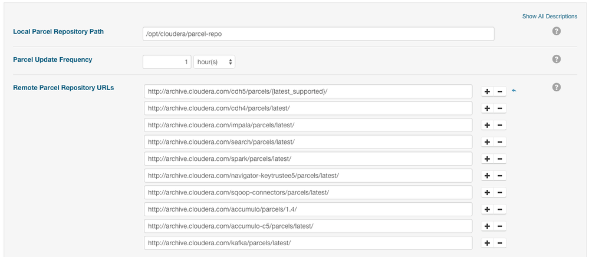Click the Remote Parcel Repository URLs label

click(x=64, y=88)
